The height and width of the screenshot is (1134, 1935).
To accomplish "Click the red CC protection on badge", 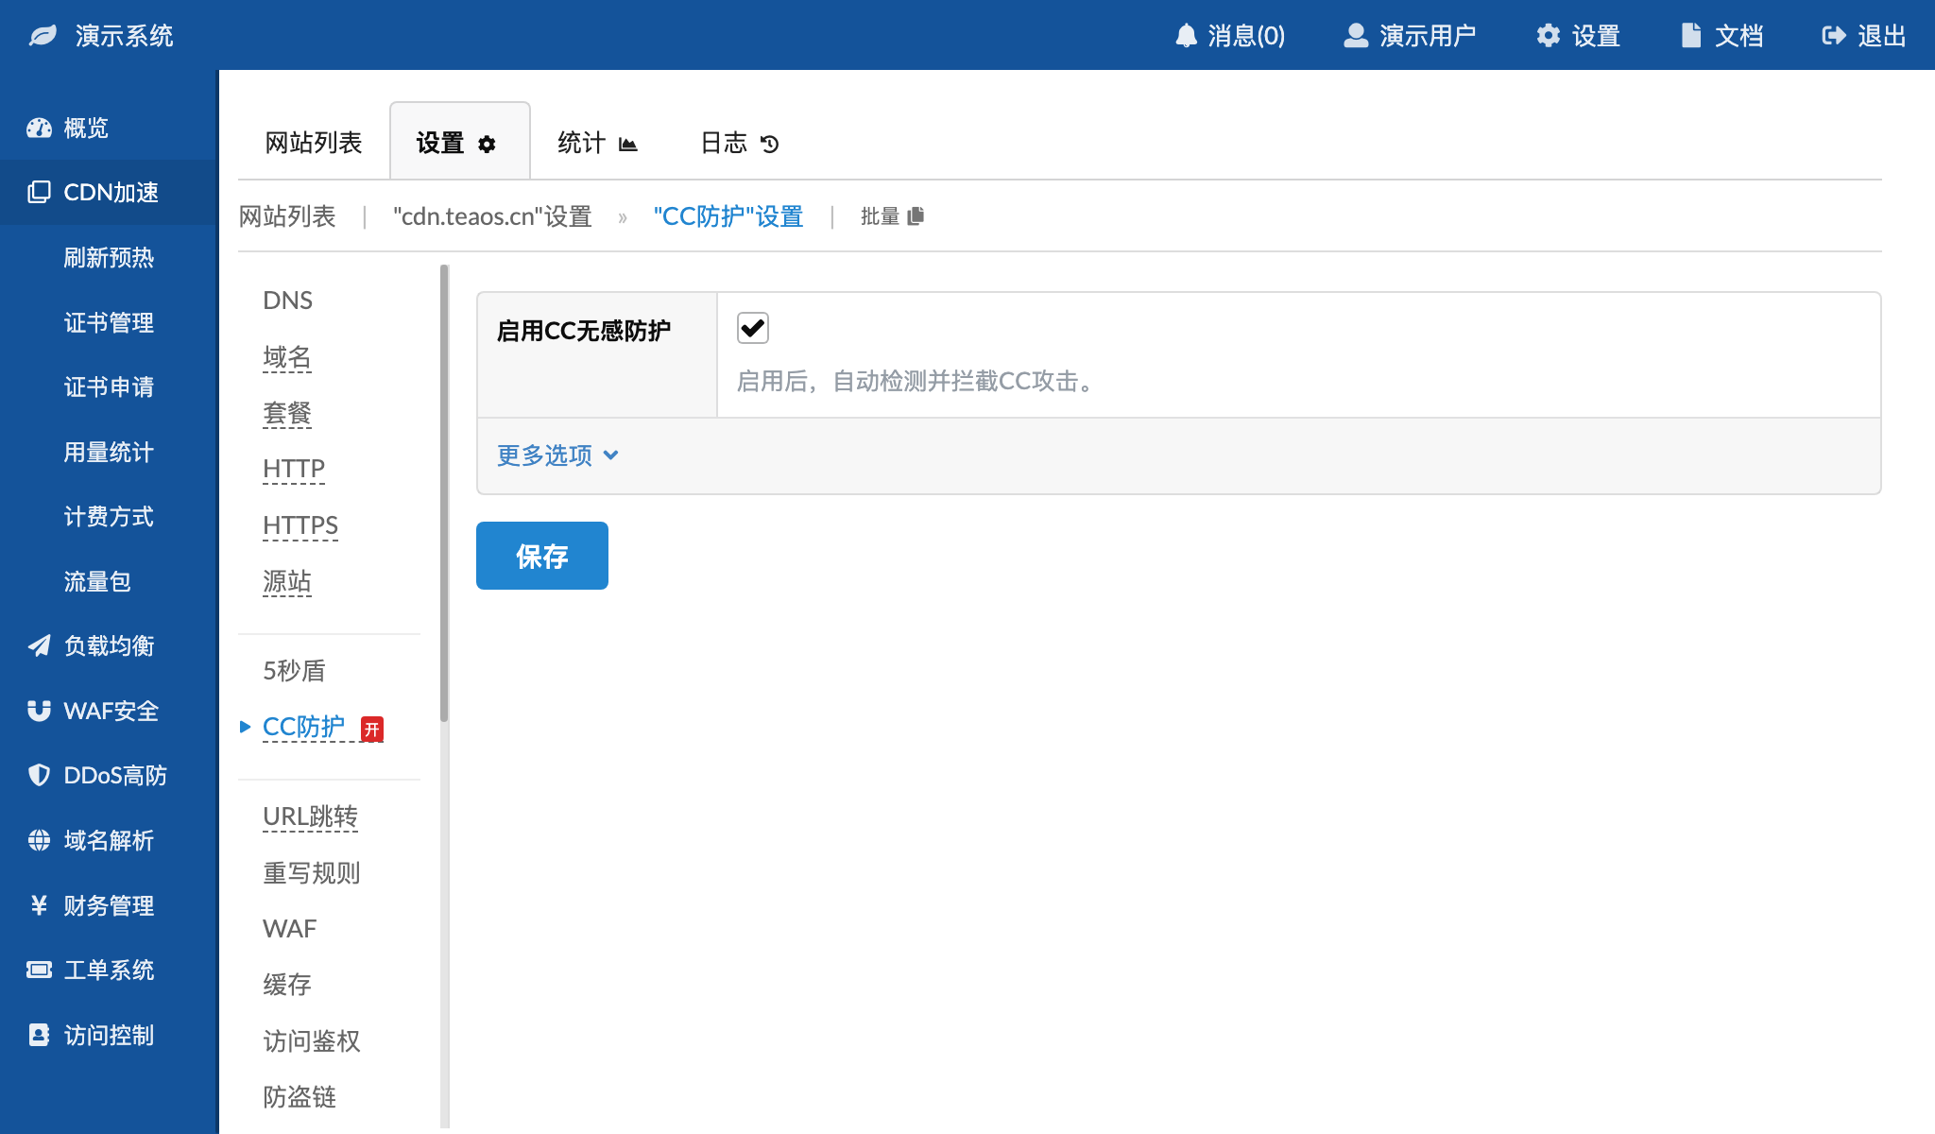I will [372, 729].
